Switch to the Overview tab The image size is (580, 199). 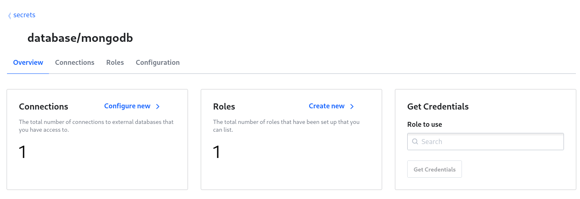click(28, 62)
